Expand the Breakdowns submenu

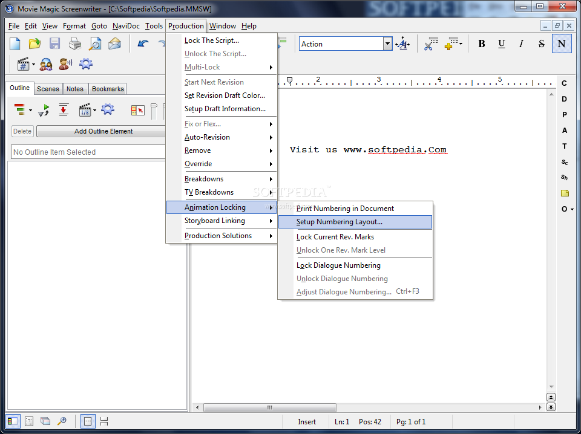point(222,179)
